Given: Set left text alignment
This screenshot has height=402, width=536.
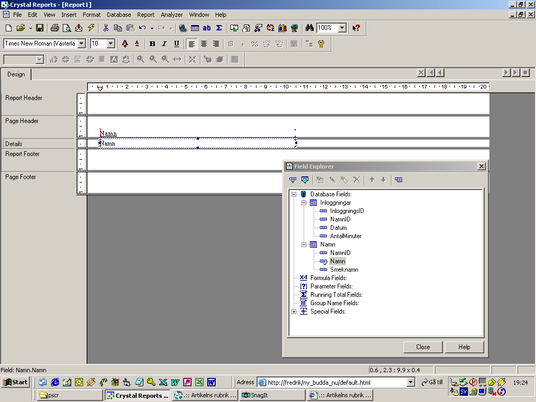Looking at the screenshot, I should point(192,44).
